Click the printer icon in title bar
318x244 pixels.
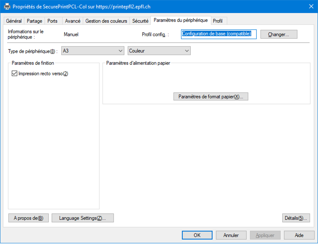(x=7, y=6)
